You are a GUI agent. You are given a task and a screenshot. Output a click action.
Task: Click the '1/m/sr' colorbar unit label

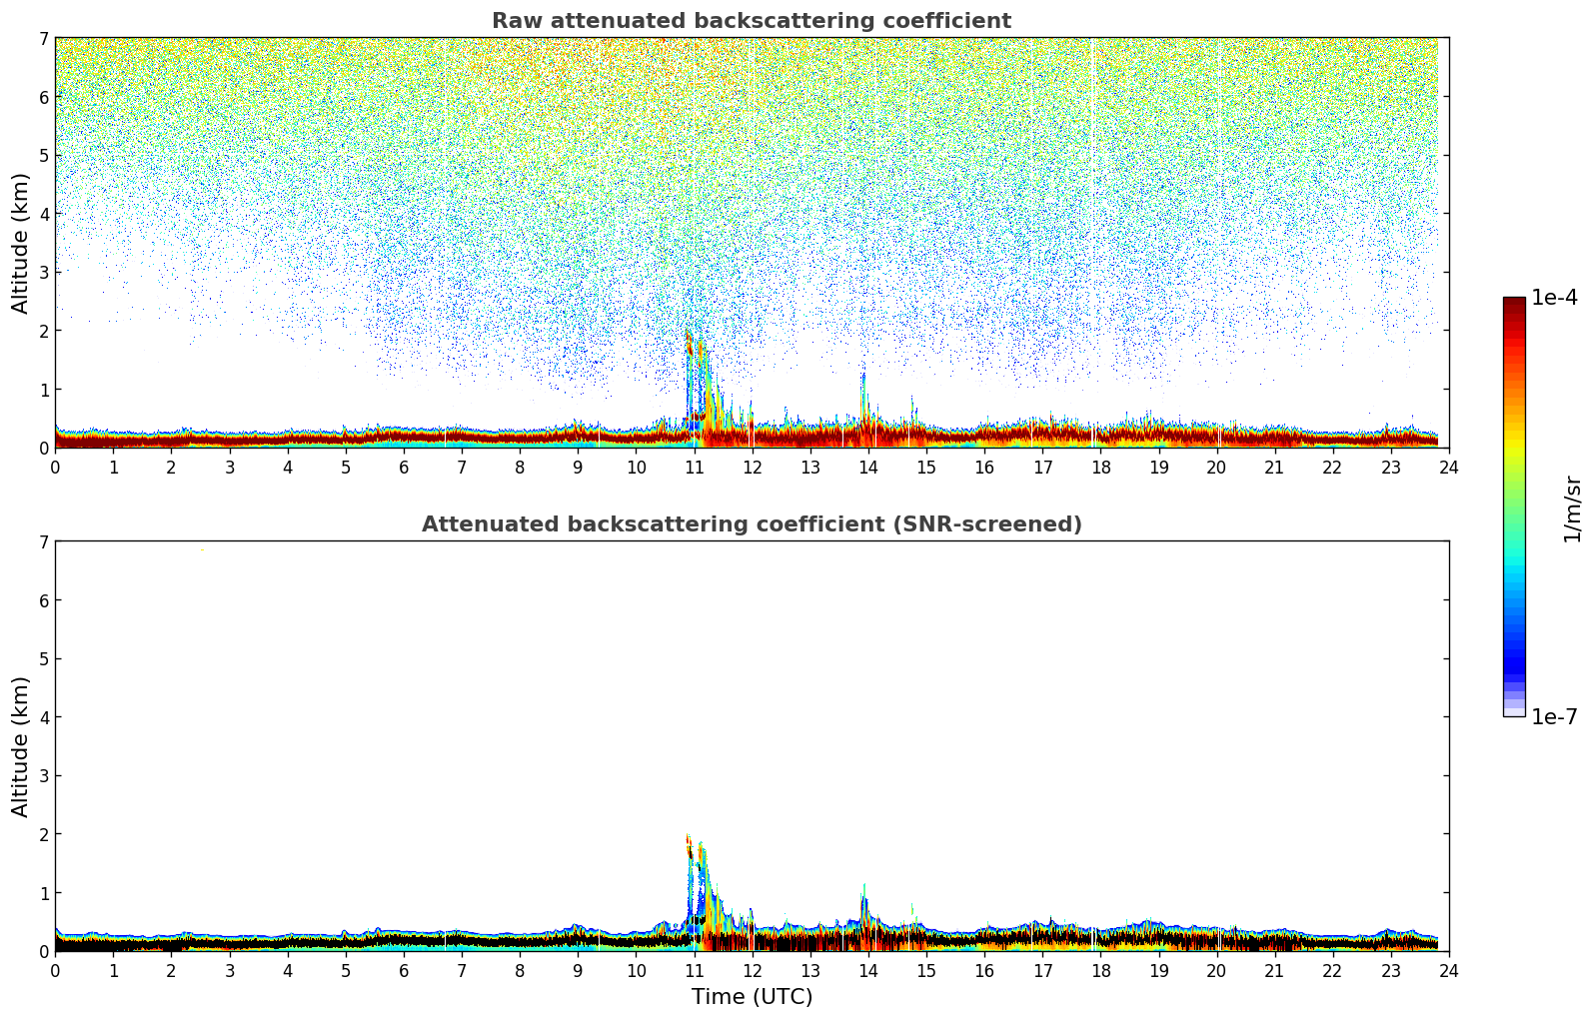(x=1572, y=509)
